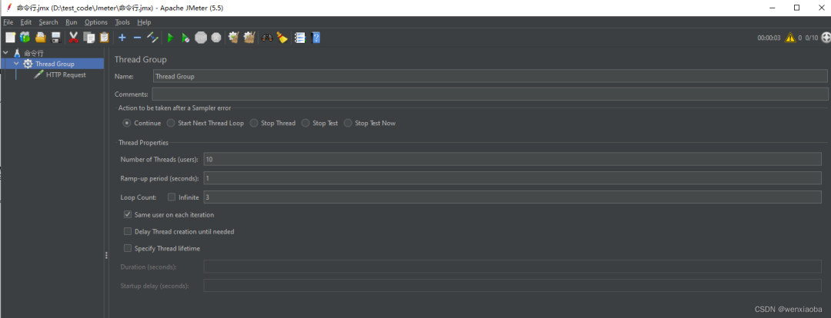Viewport: 831px width, 318px height.
Task: Click the Name input field
Action: [490, 76]
